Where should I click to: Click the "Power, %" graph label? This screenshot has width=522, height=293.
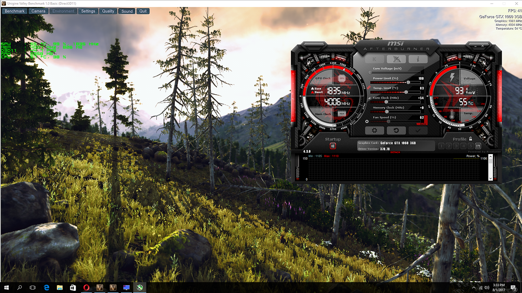point(473,156)
